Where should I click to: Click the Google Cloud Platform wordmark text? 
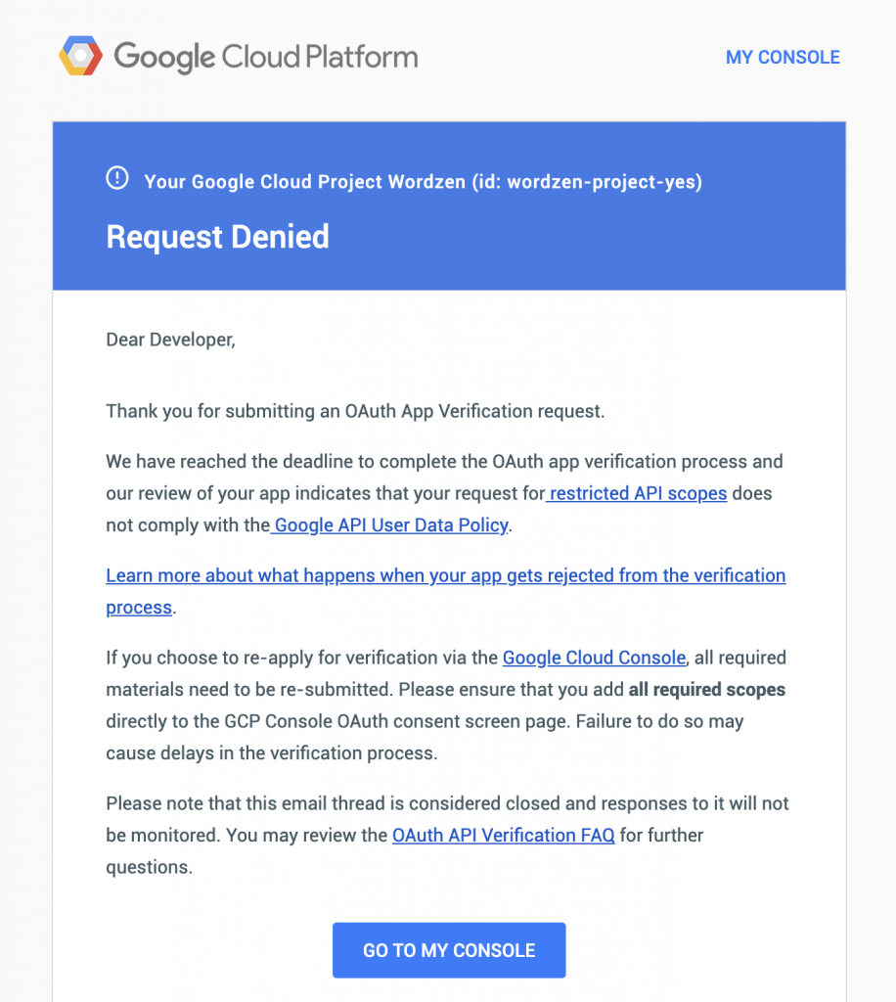266,57
